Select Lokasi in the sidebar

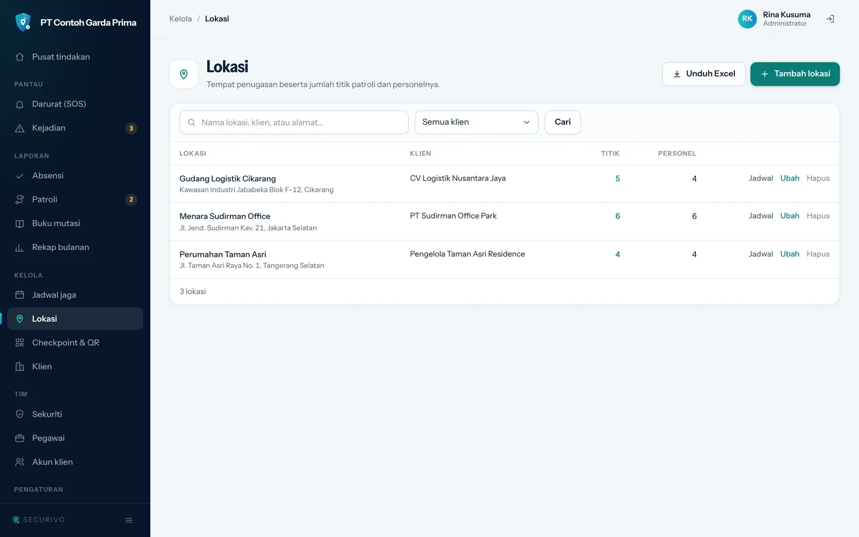click(75, 319)
